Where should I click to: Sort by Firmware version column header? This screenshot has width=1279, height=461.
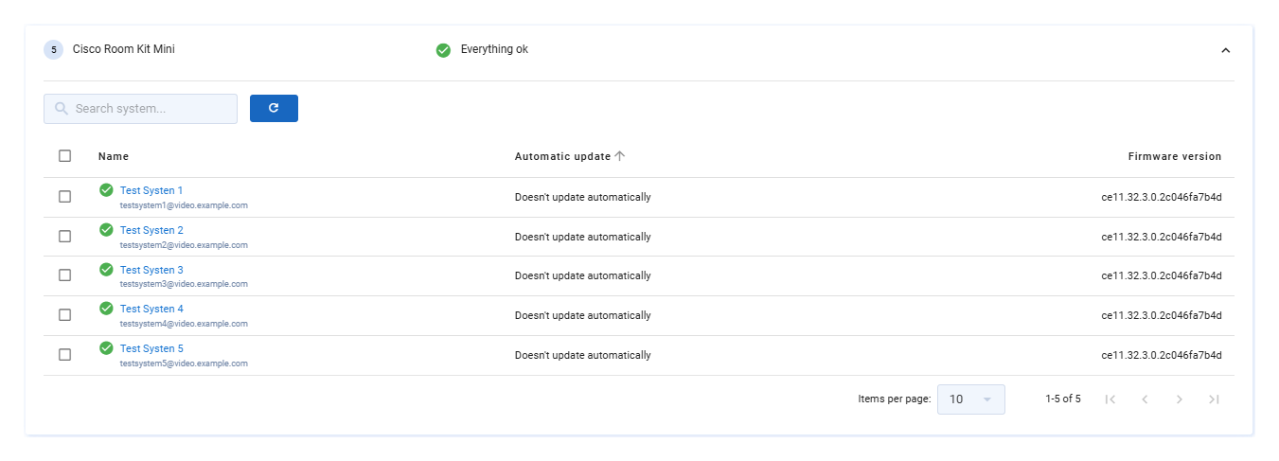[x=1175, y=156]
